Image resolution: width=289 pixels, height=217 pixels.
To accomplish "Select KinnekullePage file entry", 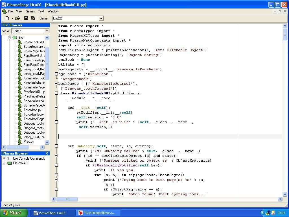I will click(x=34, y=87).
